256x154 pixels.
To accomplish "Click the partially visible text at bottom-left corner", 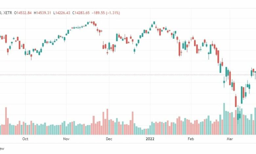I will pyautogui.click(x=2, y=148).
